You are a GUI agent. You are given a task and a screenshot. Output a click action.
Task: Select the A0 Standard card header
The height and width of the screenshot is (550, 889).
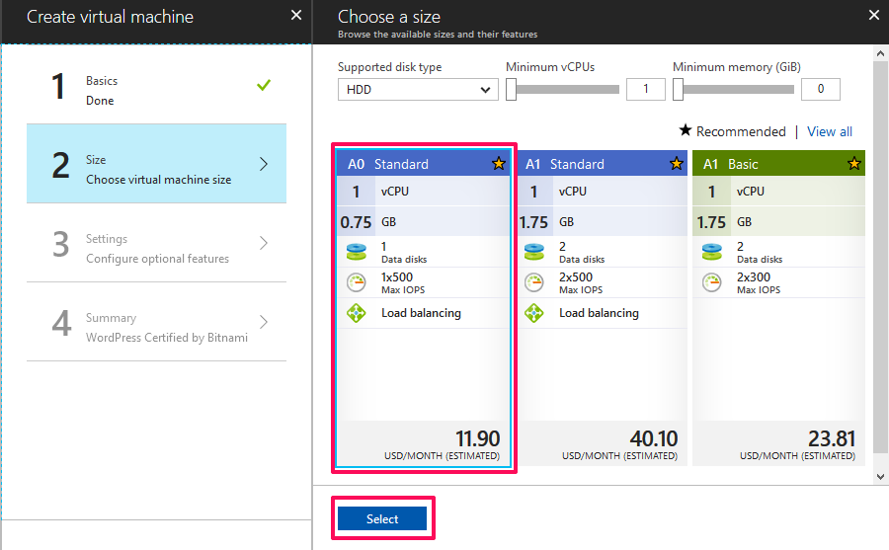pos(423,164)
